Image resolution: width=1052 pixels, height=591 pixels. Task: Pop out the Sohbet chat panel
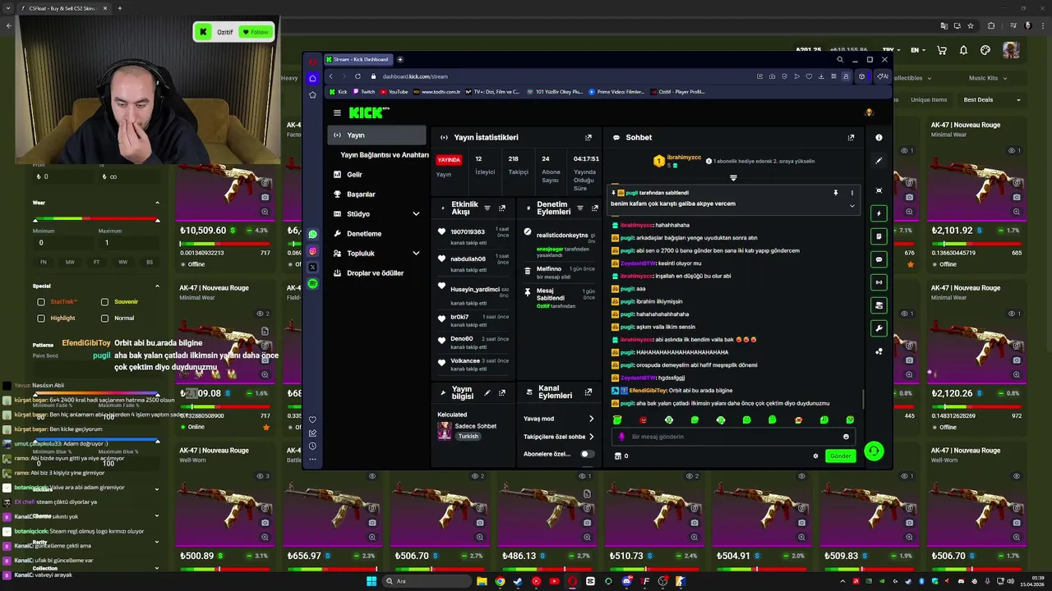click(x=851, y=138)
